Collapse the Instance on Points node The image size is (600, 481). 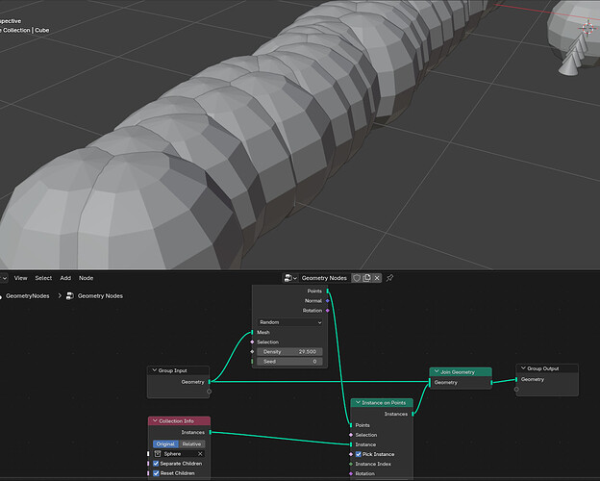pos(358,402)
